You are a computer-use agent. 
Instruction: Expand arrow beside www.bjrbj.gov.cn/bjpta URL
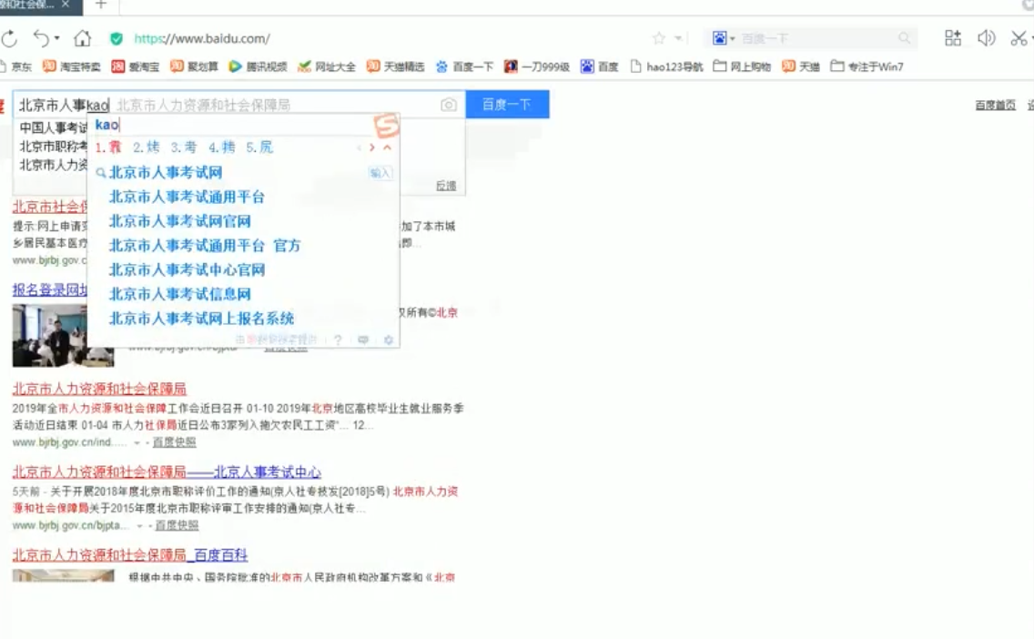tap(139, 525)
